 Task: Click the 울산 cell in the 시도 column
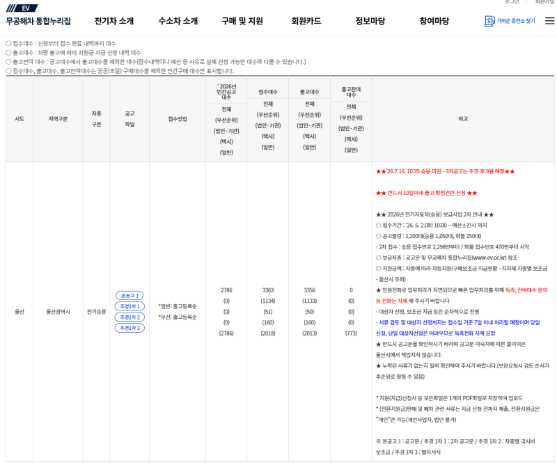(x=19, y=312)
